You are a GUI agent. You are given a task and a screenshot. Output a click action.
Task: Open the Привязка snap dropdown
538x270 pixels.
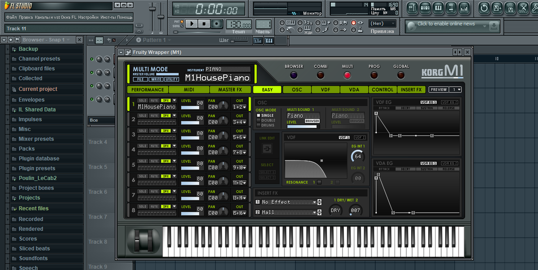tap(382, 23)
